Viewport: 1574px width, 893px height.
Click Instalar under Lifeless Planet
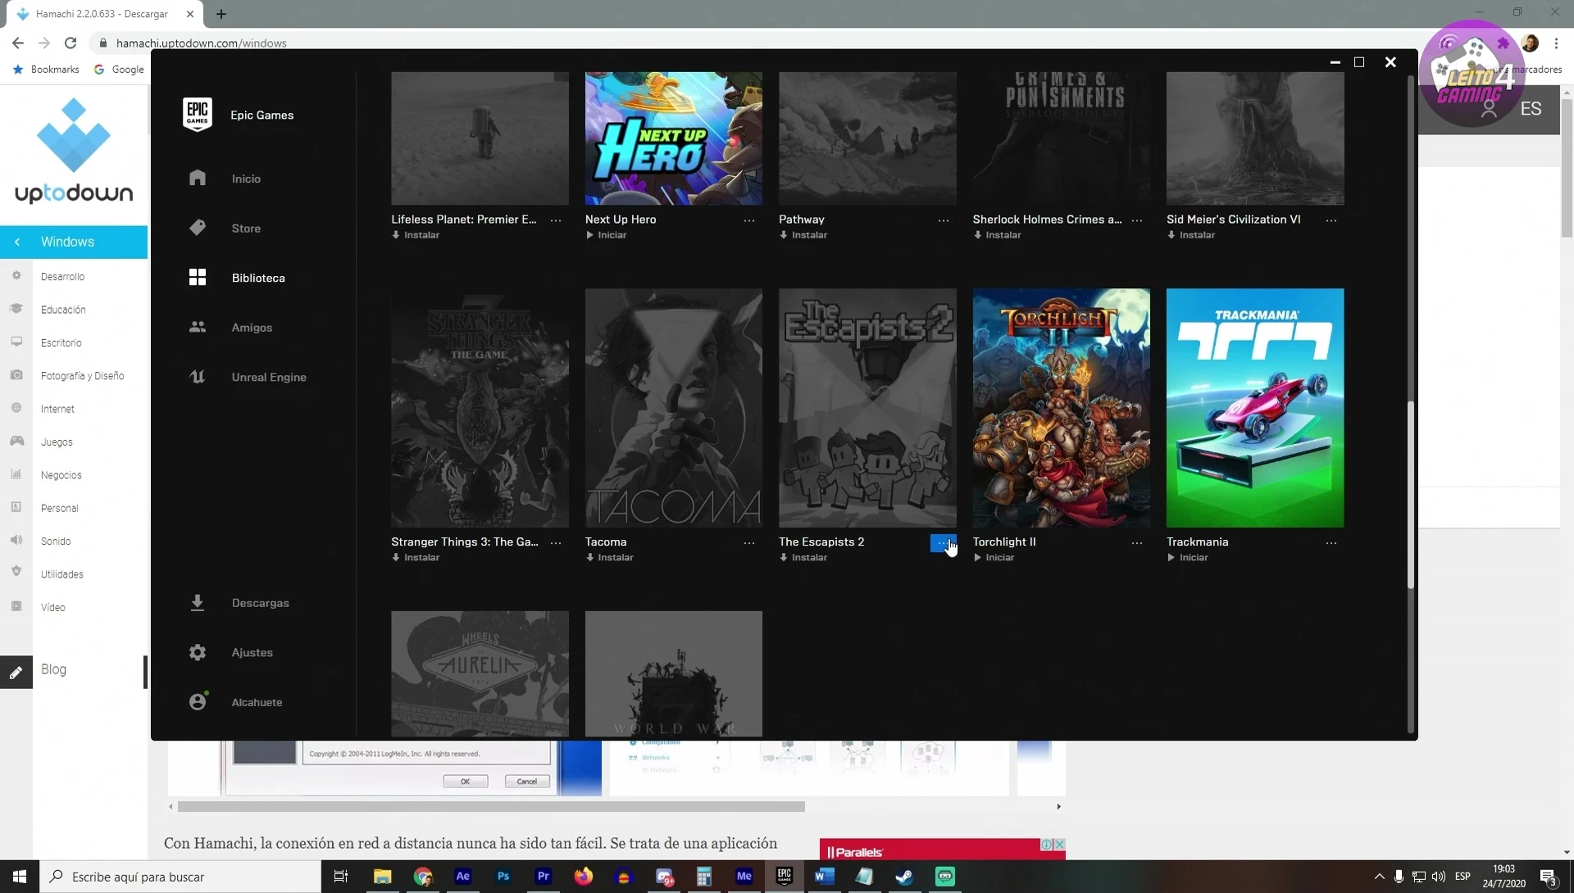[x=415, y=235]
